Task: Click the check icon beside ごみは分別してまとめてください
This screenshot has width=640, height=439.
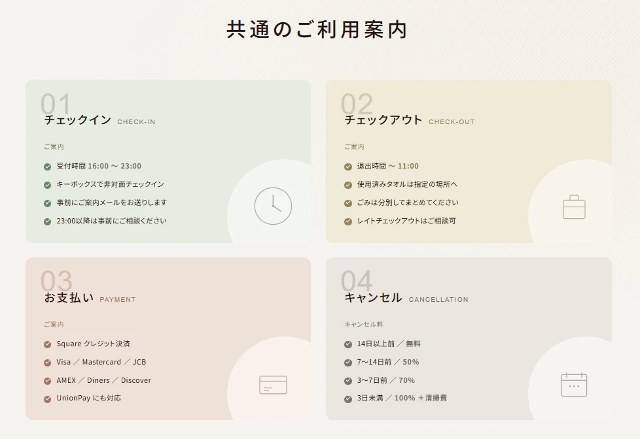Action: [x=347, y=203]
